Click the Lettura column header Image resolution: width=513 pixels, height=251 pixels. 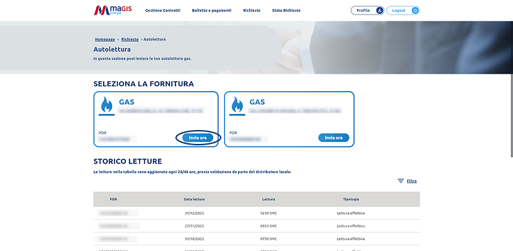[269, 199]
